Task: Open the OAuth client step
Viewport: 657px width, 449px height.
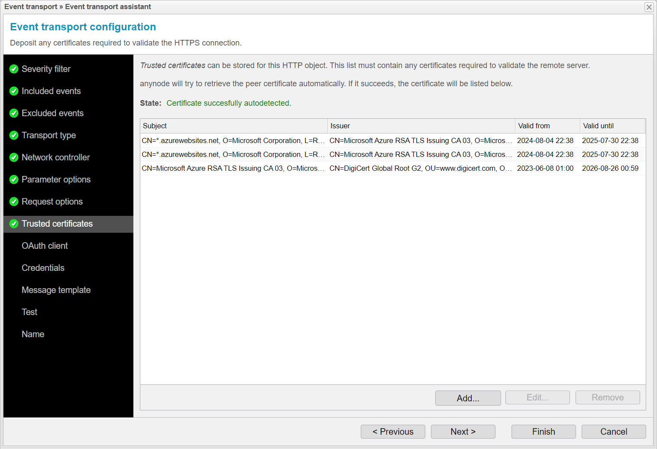Action: 45,246
